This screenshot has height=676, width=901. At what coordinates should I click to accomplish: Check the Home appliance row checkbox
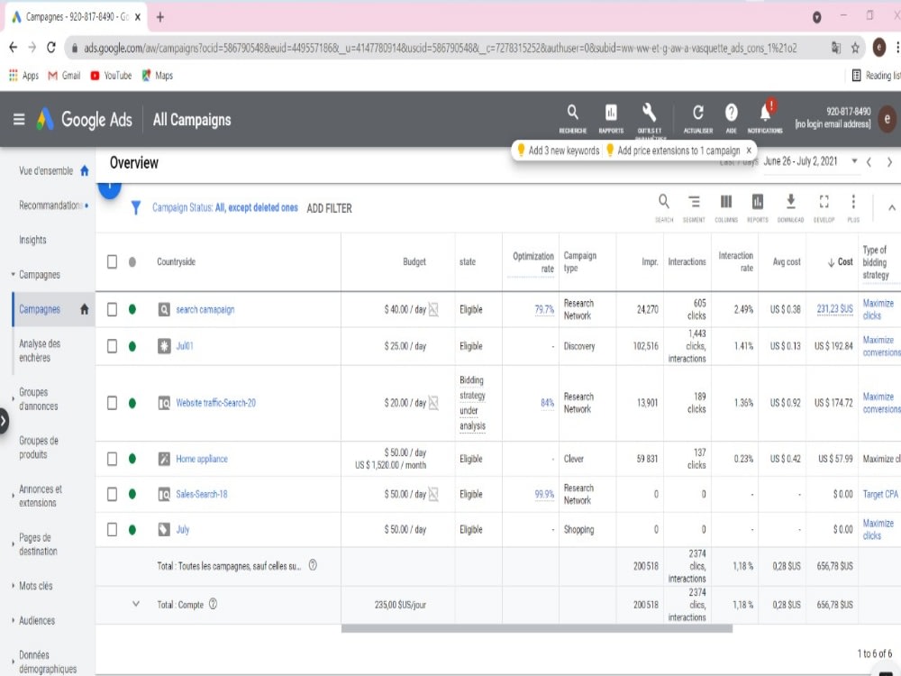tap(112, 459)
